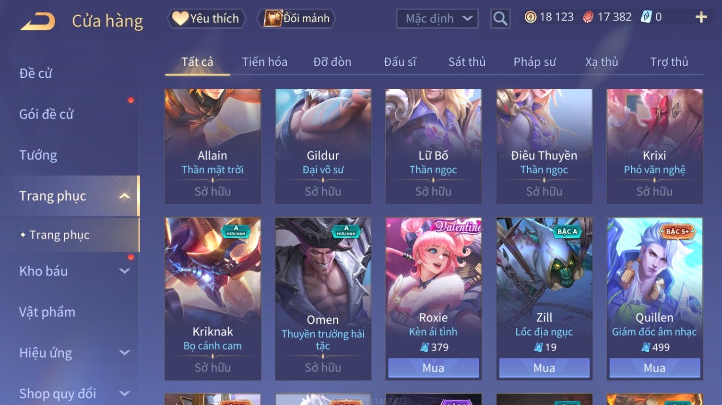Switch to the Pháp sư tab
Image resolution: width=722 pixels, height=405 pixels.
coord(534,62)
